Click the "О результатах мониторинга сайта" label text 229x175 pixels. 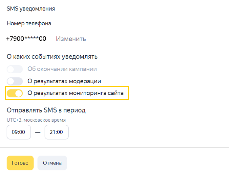(x=75, y=93)
